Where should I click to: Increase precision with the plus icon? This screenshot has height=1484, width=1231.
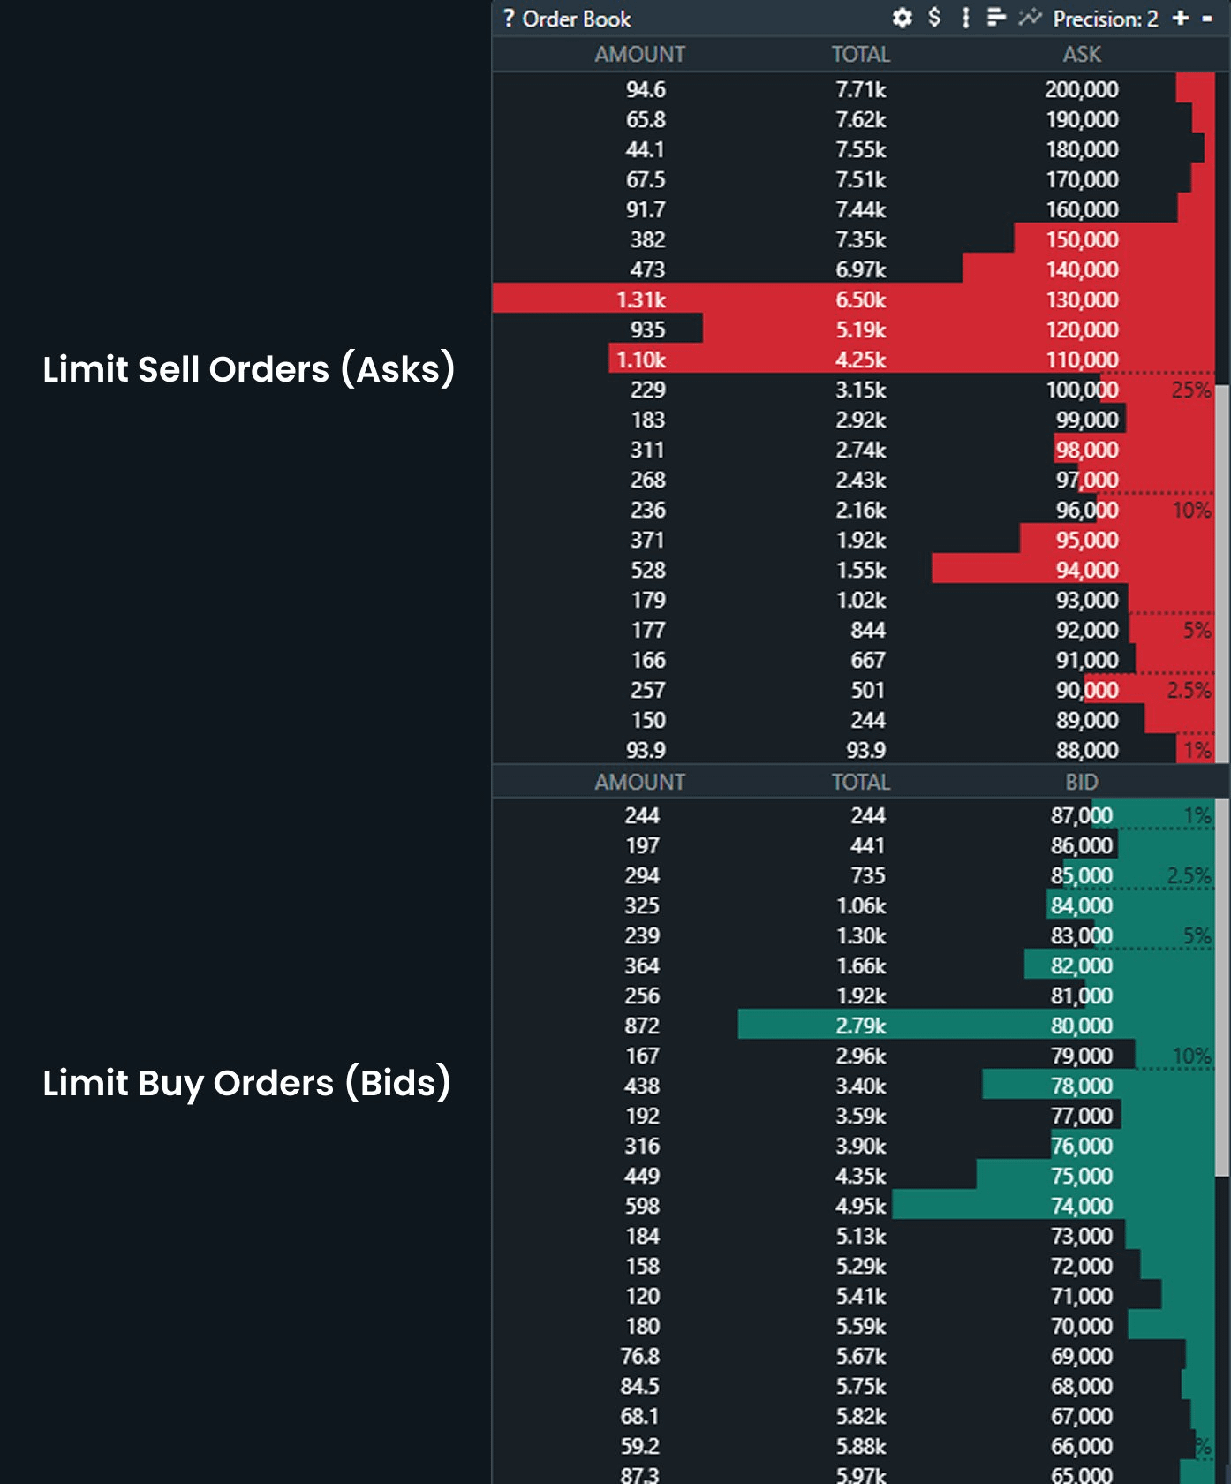[1180, 18]
